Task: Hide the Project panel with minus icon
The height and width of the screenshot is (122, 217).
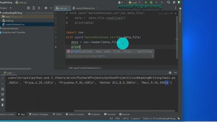Action: point(51,8)
